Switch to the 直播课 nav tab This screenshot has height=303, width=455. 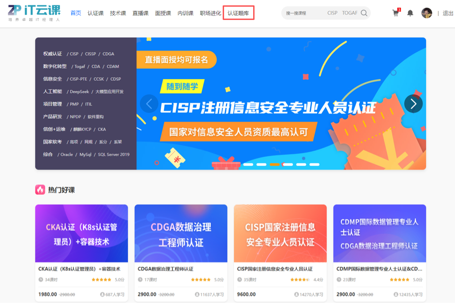coord(140,13)
